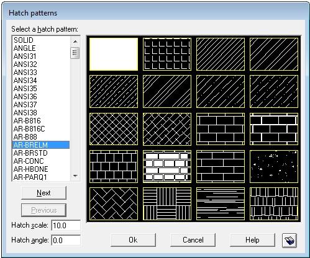Pick the crosshatch diamond ANSI37 thumbnail
Viewport: 310px width, 258px height.
(114, 129)
